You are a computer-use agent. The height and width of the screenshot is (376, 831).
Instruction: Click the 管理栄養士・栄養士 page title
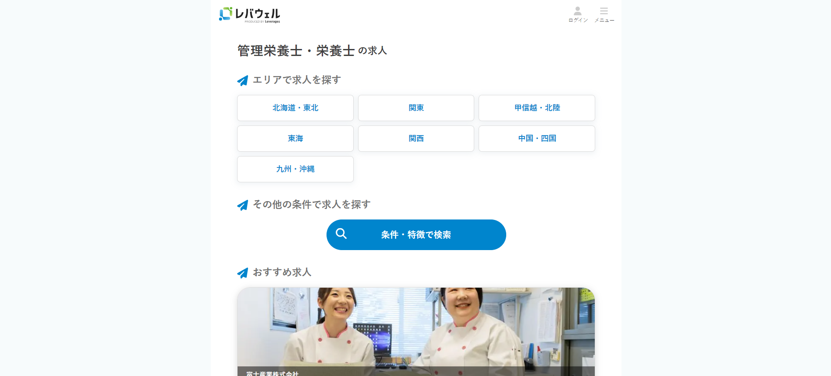coord(296,51)
